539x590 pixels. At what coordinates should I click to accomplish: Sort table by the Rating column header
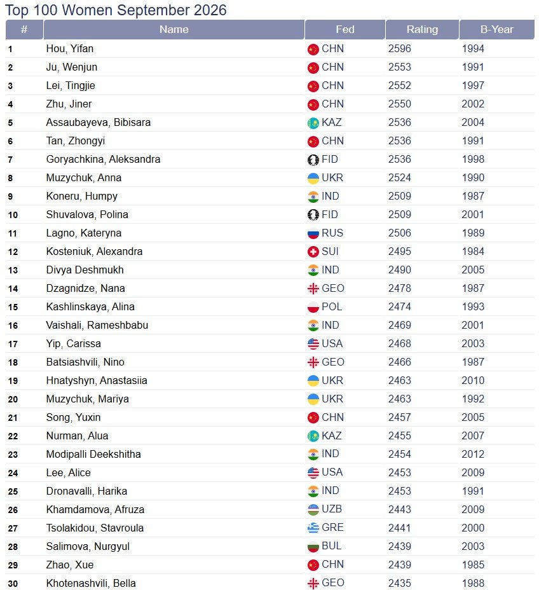click(x=422, y=29)
